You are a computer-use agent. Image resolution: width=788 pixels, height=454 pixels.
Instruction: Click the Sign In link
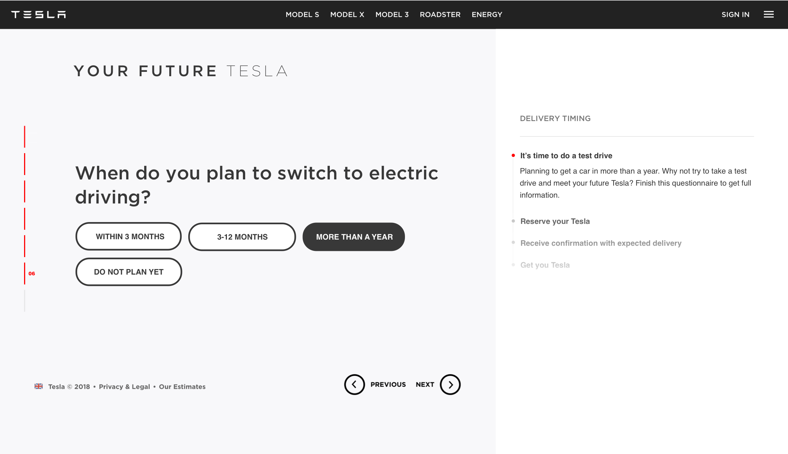735,15
